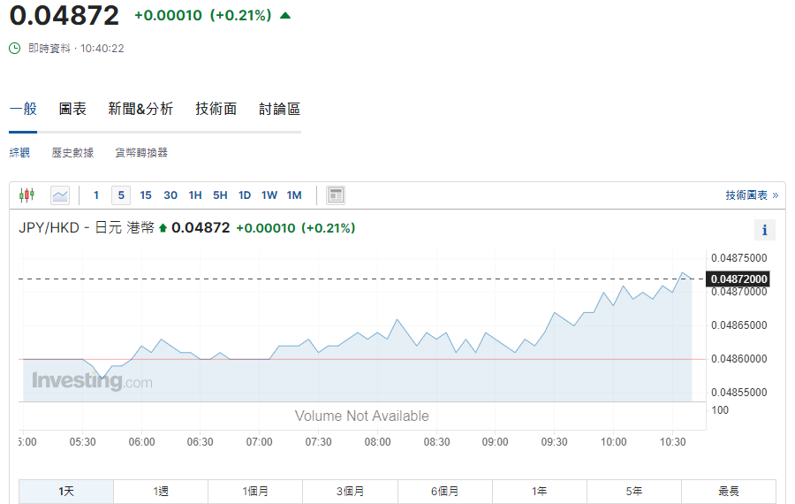This screenshot has width=795, height=504.
Task: Click the clock icon beside real-time data
Action: [15, 49]
